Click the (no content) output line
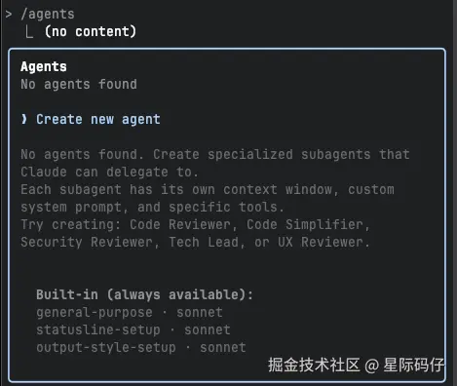The image size is (457, 386). click(91, 31)
